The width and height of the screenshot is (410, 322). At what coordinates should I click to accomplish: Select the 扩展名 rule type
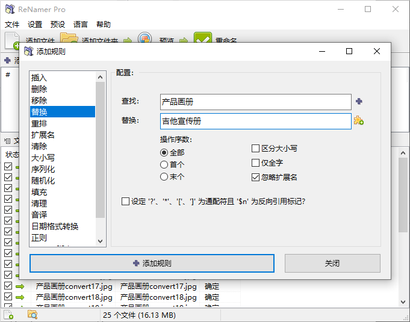[63, 135]
